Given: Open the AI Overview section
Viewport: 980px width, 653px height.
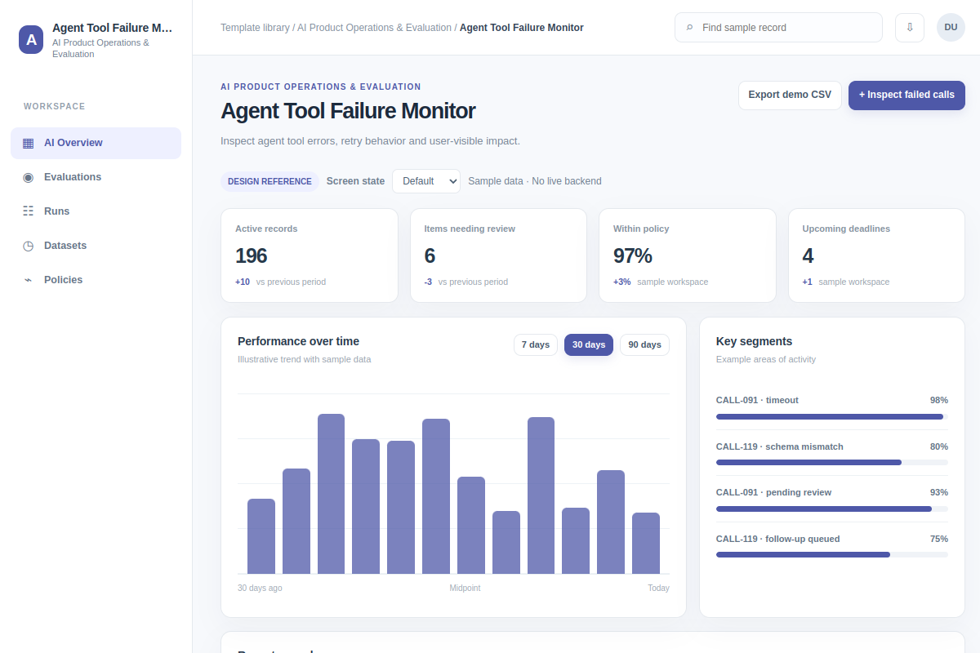Looking at the screenshot, I should (96, 143).
